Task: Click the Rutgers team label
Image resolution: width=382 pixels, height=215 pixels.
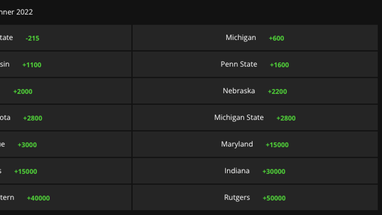Action: pyautogui.click(x=237, y=197)
